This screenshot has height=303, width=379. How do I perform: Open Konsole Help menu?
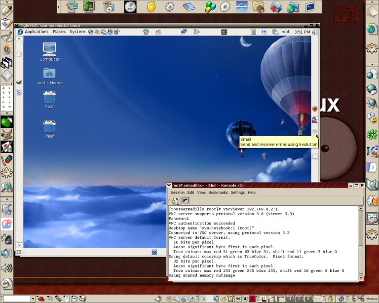click(x=252, y=192)
